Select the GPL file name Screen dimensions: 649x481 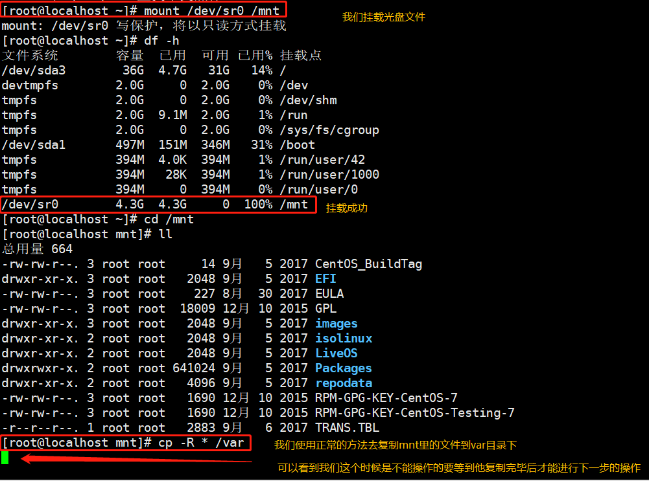[x=325, y=308]
